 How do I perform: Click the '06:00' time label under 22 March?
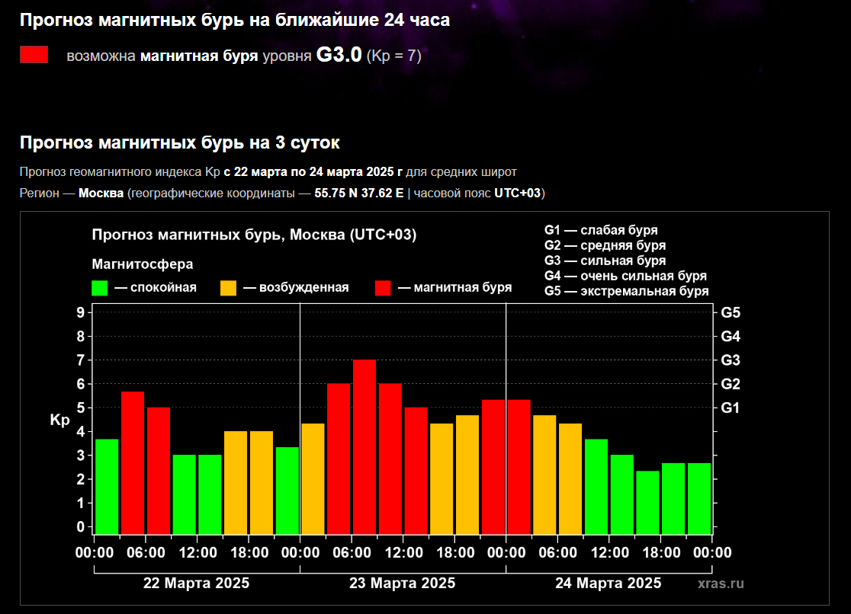(146, 553)
